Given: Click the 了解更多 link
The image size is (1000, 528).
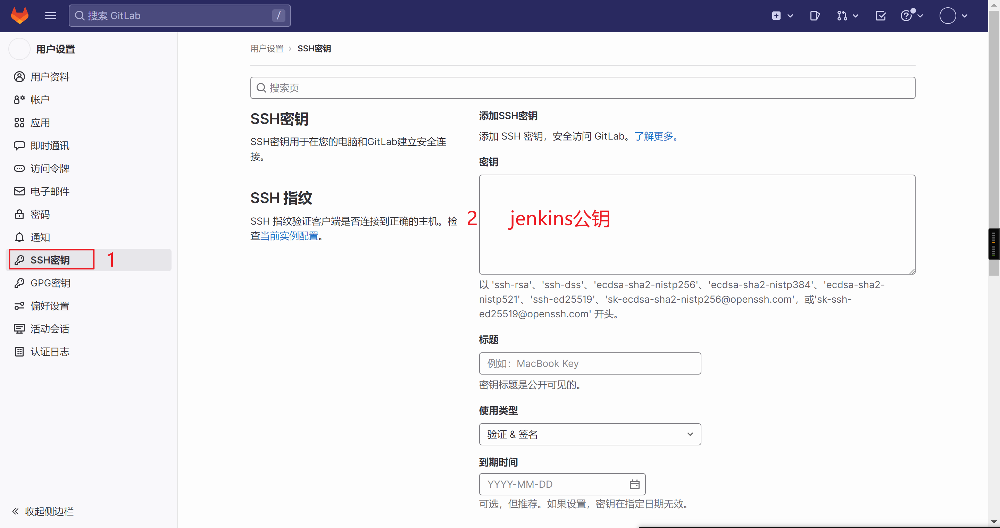Looking at the screenshot, I should click(654, 136).
